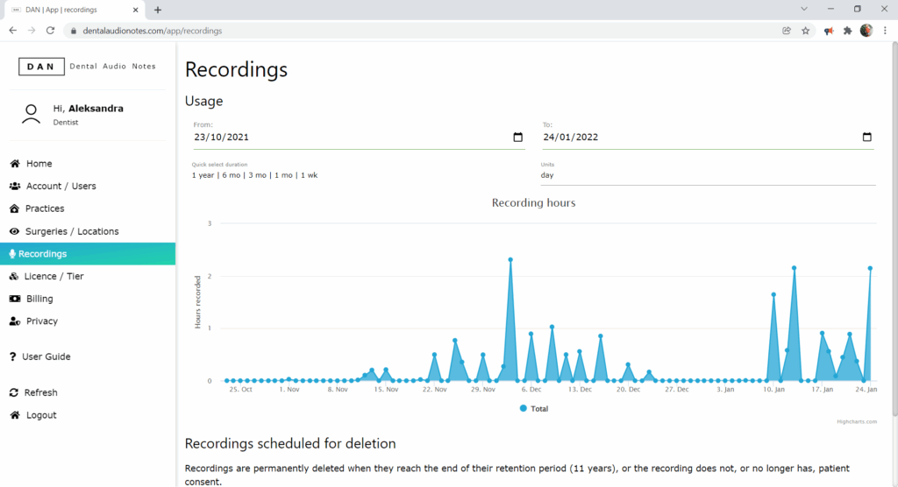898x487 pixels.
Task: Click the Account / Users people icon
Action: click(15, 187)
